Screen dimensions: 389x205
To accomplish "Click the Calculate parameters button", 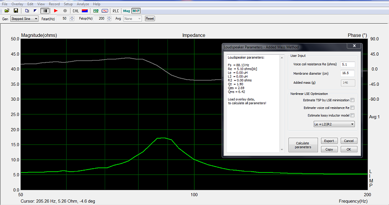I will [303, 145].
